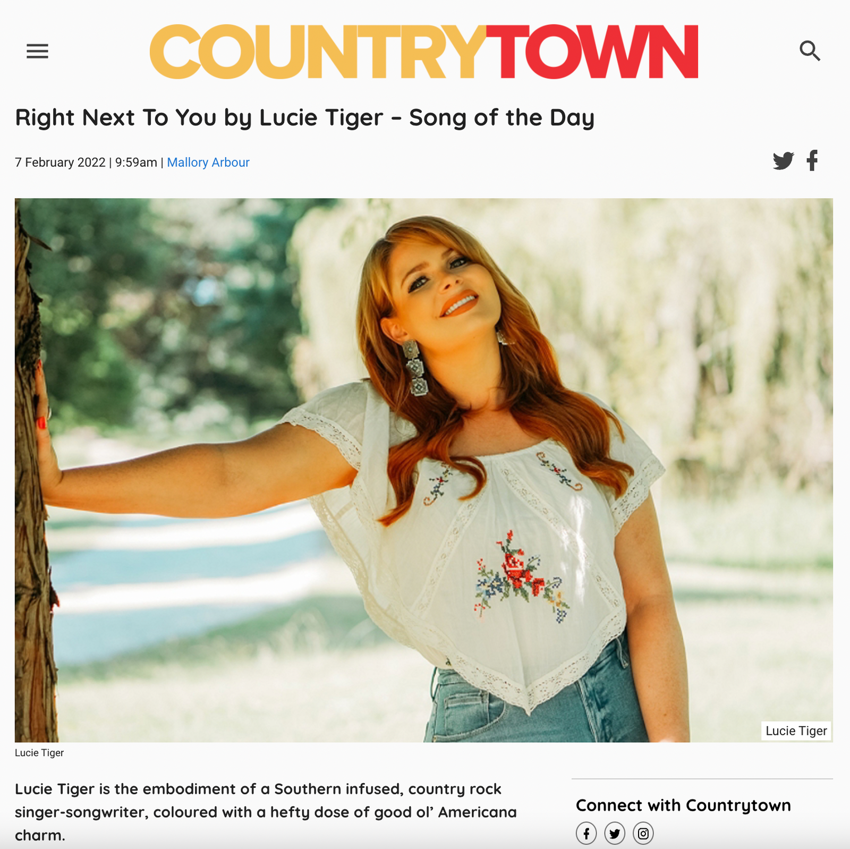
Task: Click the red TOWN part of the logo
Action: (x=592, y=52)
